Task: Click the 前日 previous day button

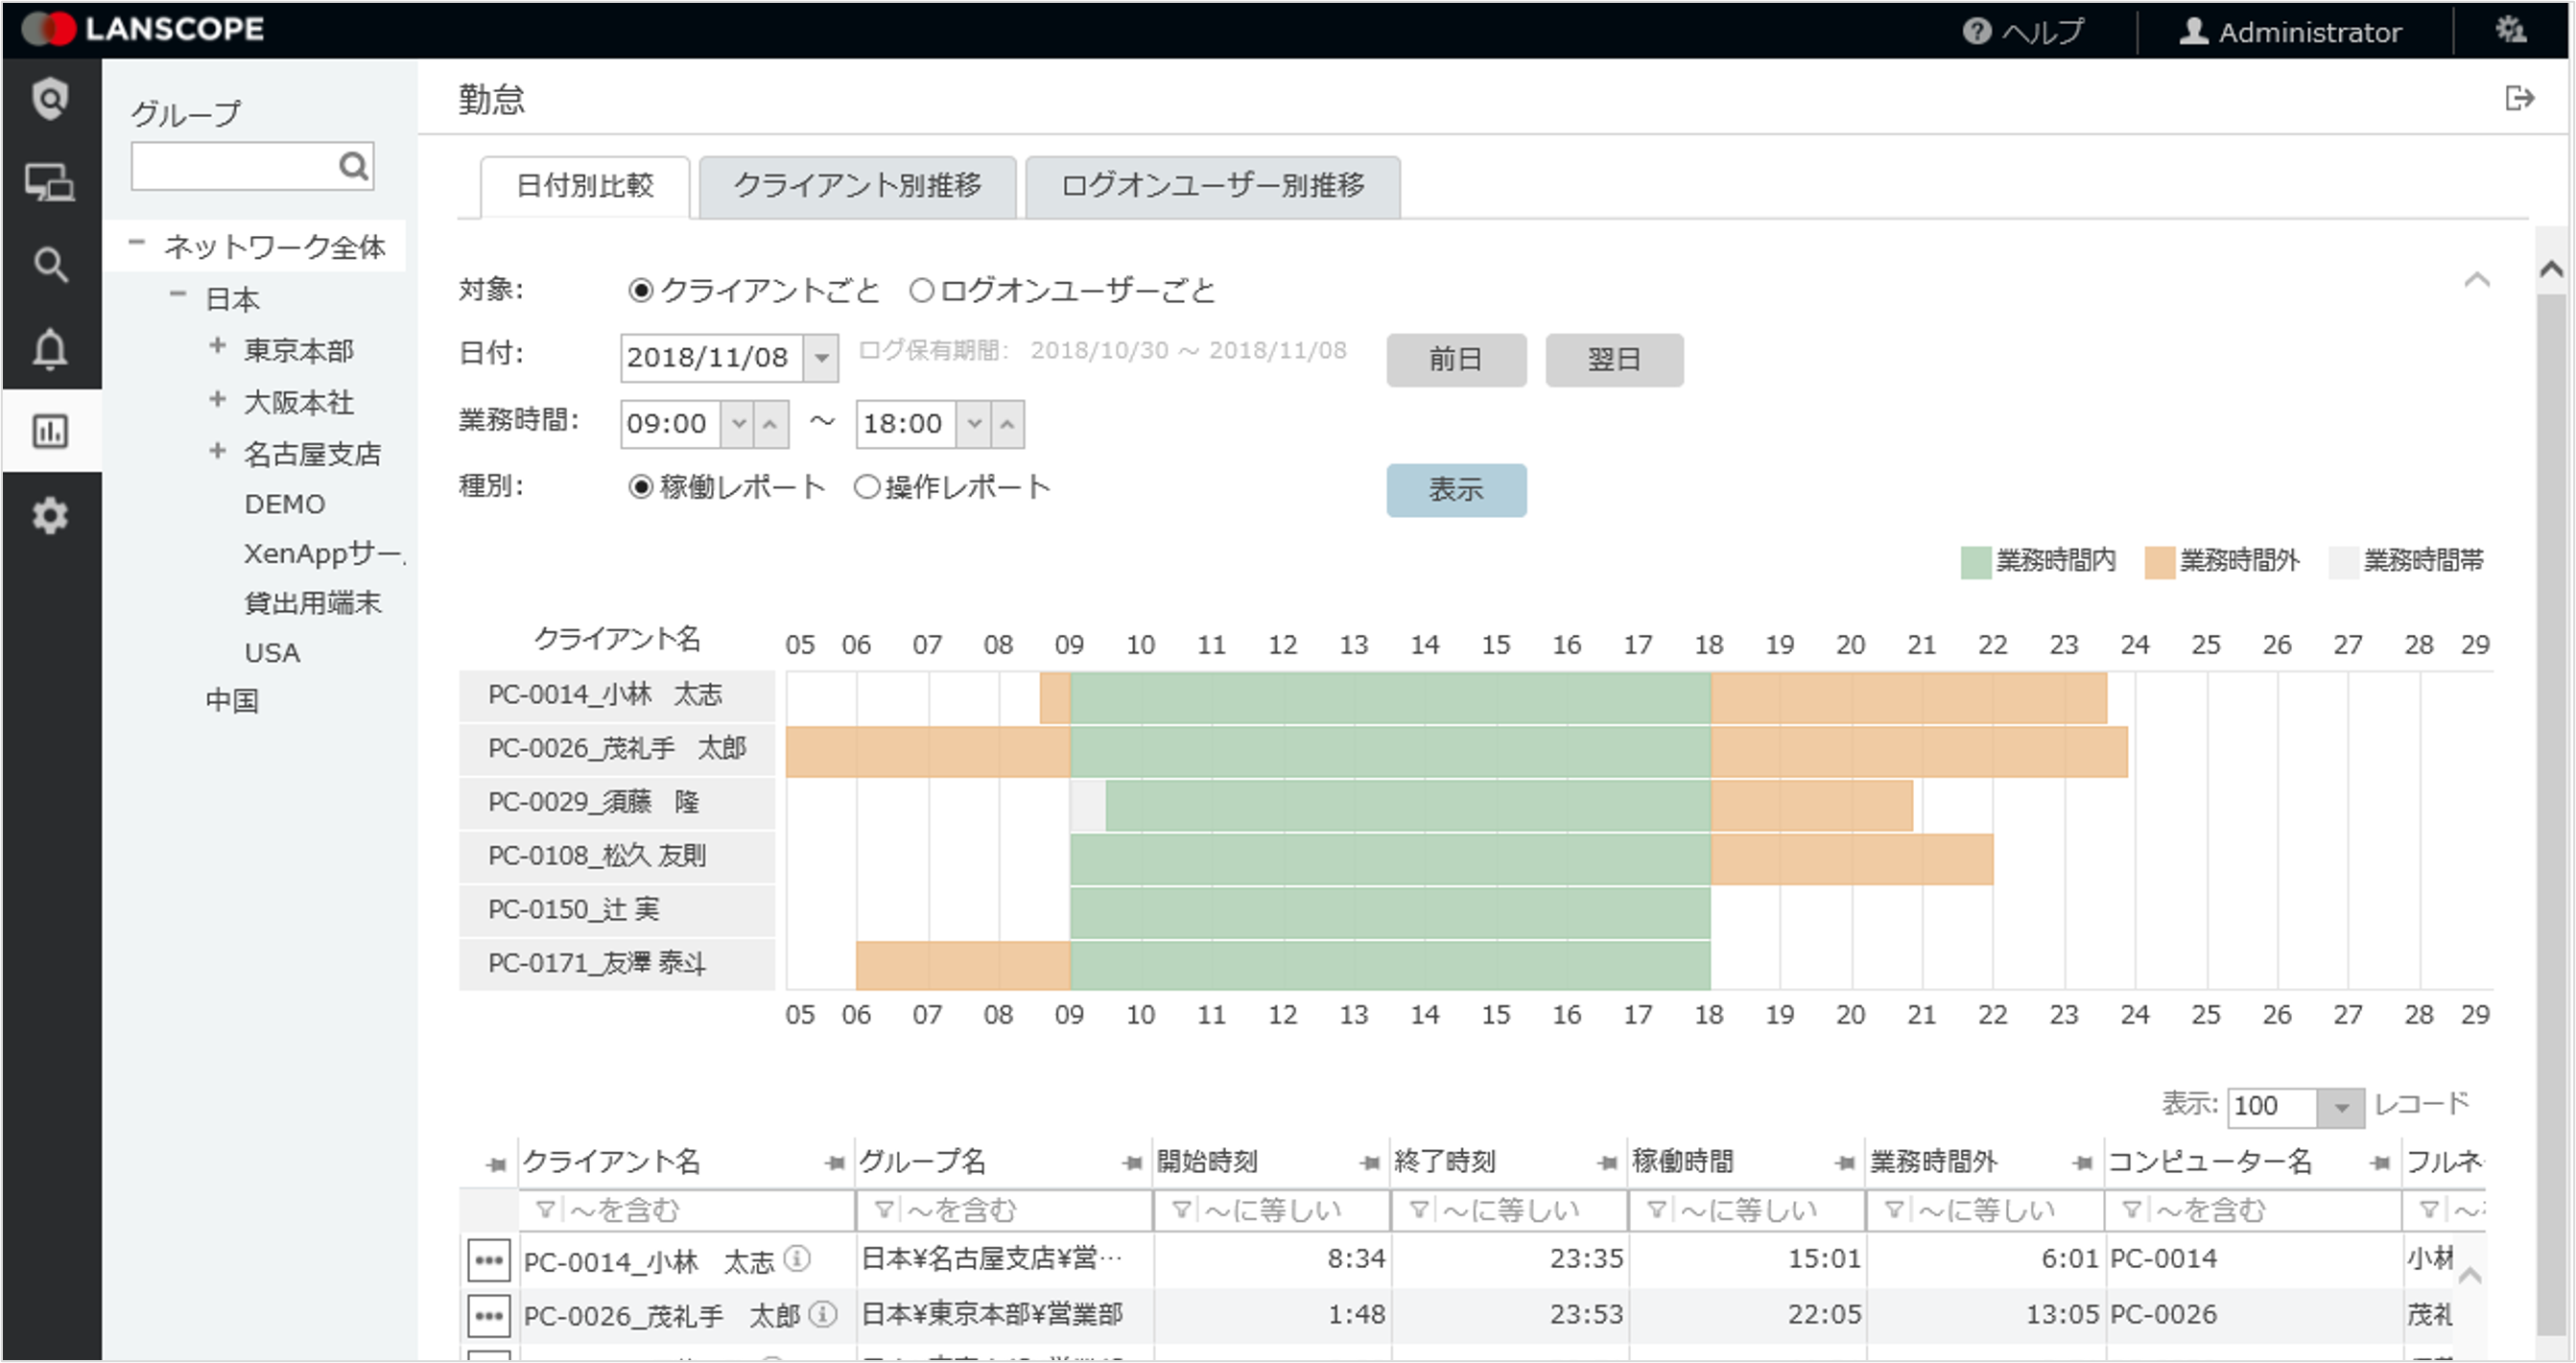Action: pos(1456,359)
